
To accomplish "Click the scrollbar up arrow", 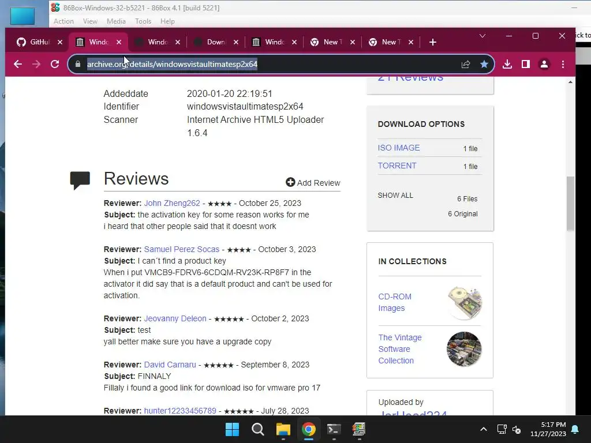I will coord(570,82).
